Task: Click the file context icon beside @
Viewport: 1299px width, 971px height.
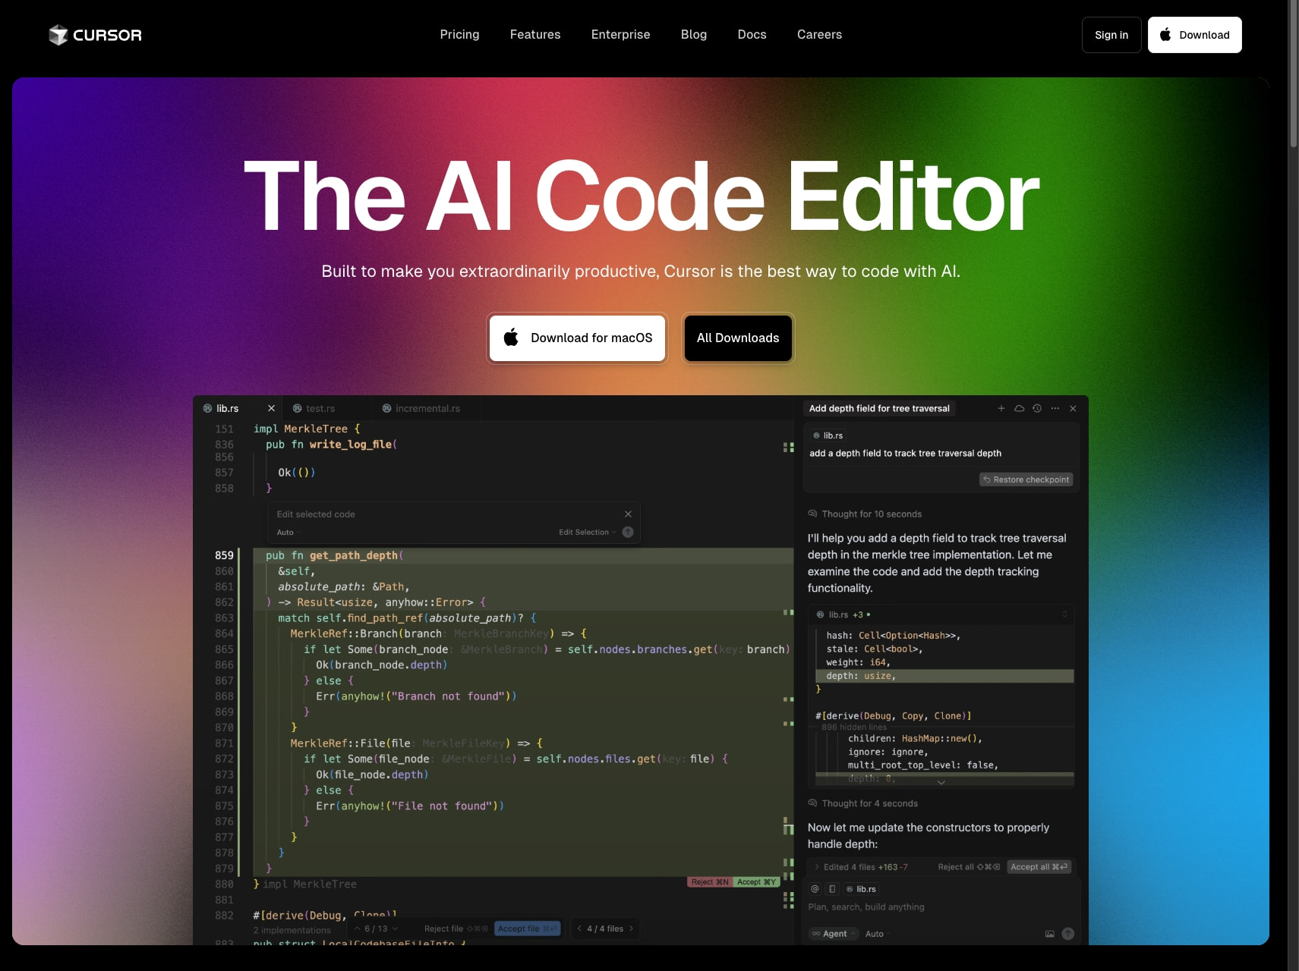Action: coord(832,889)
